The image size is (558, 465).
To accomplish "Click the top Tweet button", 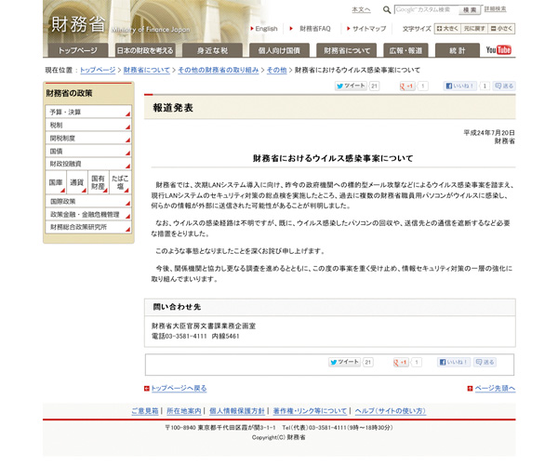I will [352, 86].
